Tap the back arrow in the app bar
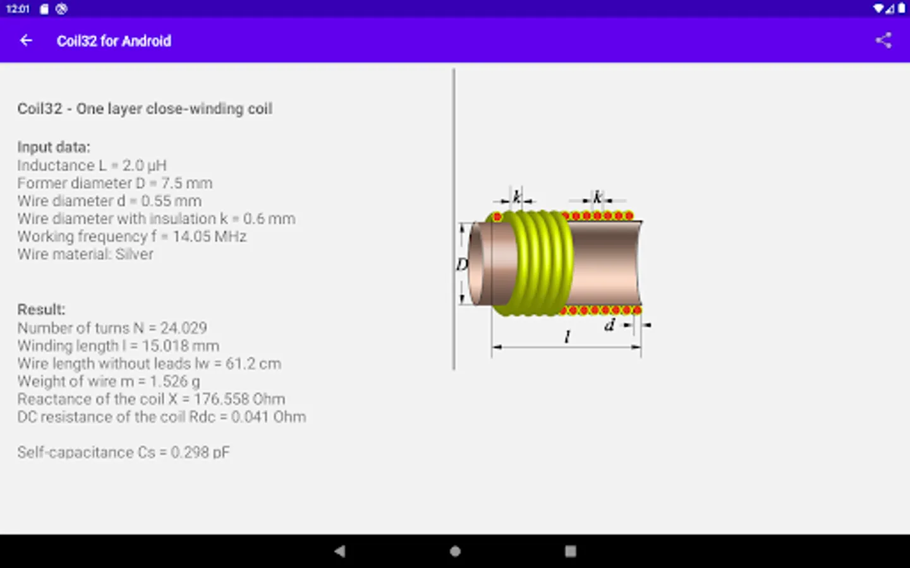This screenshot has height=568, width=910. coord(26,41)
